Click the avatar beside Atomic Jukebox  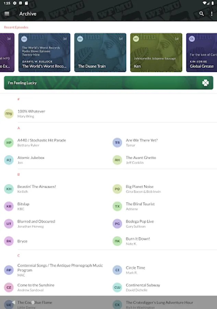9,160
